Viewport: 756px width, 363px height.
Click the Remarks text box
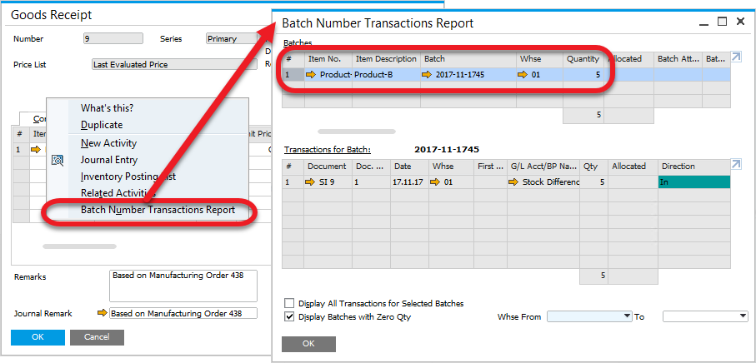[183, 286]
